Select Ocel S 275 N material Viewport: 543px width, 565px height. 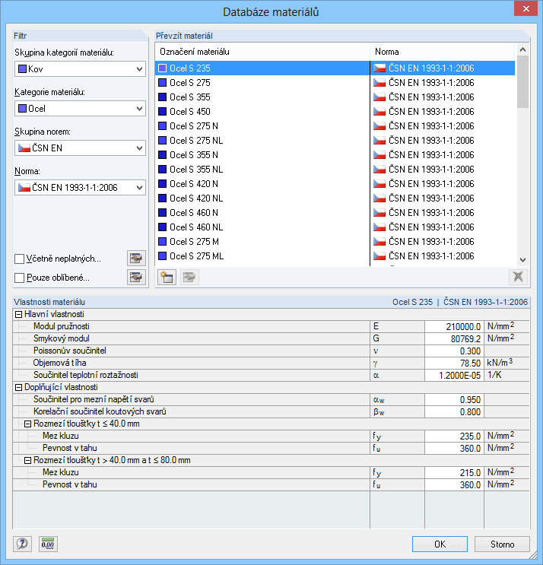(x=194, y=126)
